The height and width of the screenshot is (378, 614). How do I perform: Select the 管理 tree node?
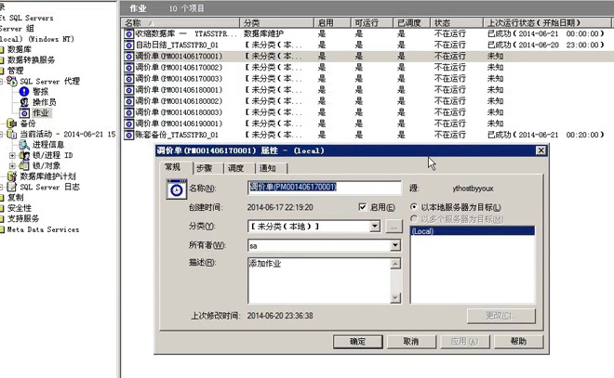(15, 71)
